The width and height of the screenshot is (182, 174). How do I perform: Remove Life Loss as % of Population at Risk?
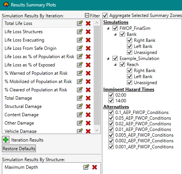pos(88,57)
